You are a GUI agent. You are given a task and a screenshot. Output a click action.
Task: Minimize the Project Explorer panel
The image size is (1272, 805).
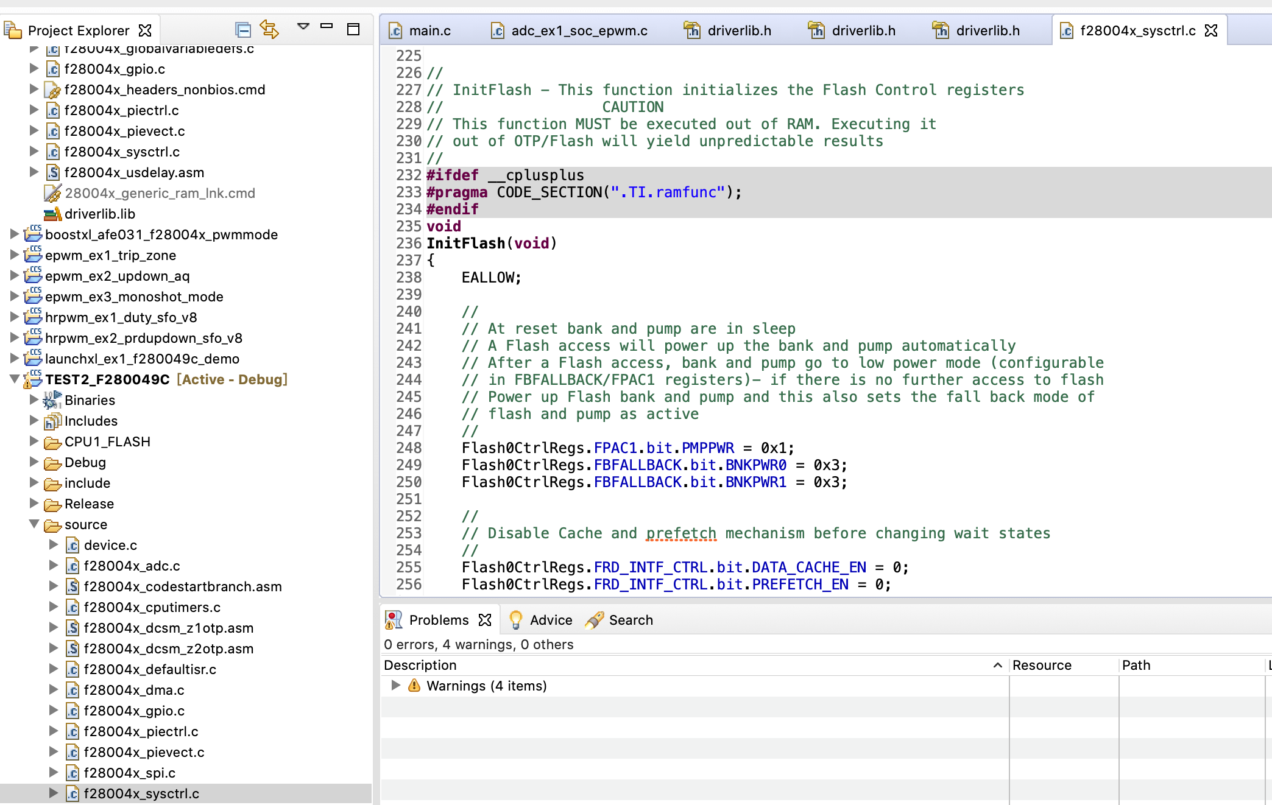tap(327, 26)
